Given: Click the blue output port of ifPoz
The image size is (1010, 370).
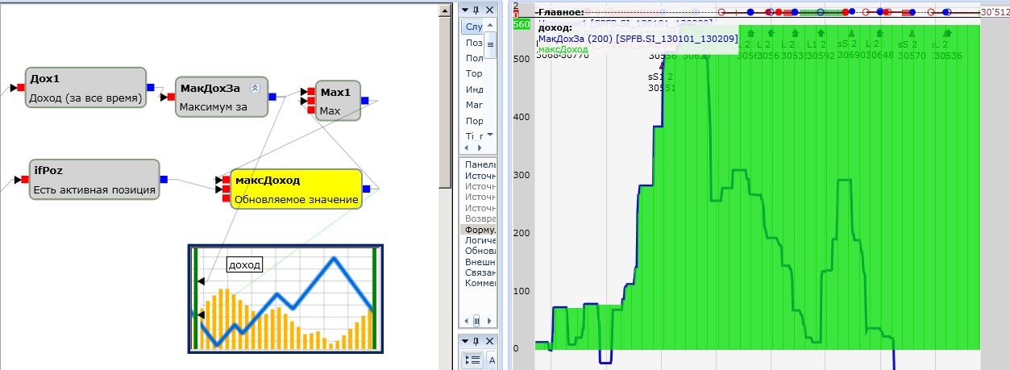Looking at the screenshot, I should point(164,179).
